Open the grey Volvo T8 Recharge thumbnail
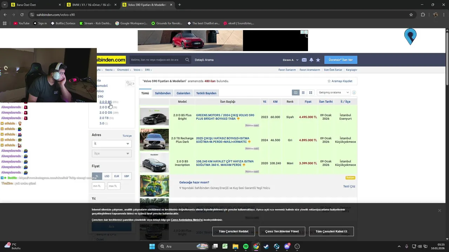 point(154,140)
